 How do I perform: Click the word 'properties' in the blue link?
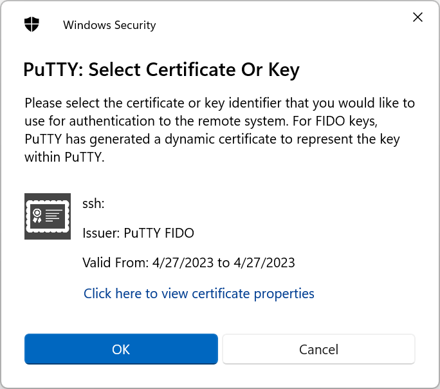pyautogui.click(x=284, y=294)
